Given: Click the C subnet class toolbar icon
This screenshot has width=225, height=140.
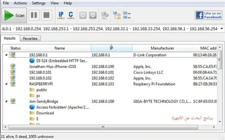Looking at the screenshot, I should [x=71, y=15].
